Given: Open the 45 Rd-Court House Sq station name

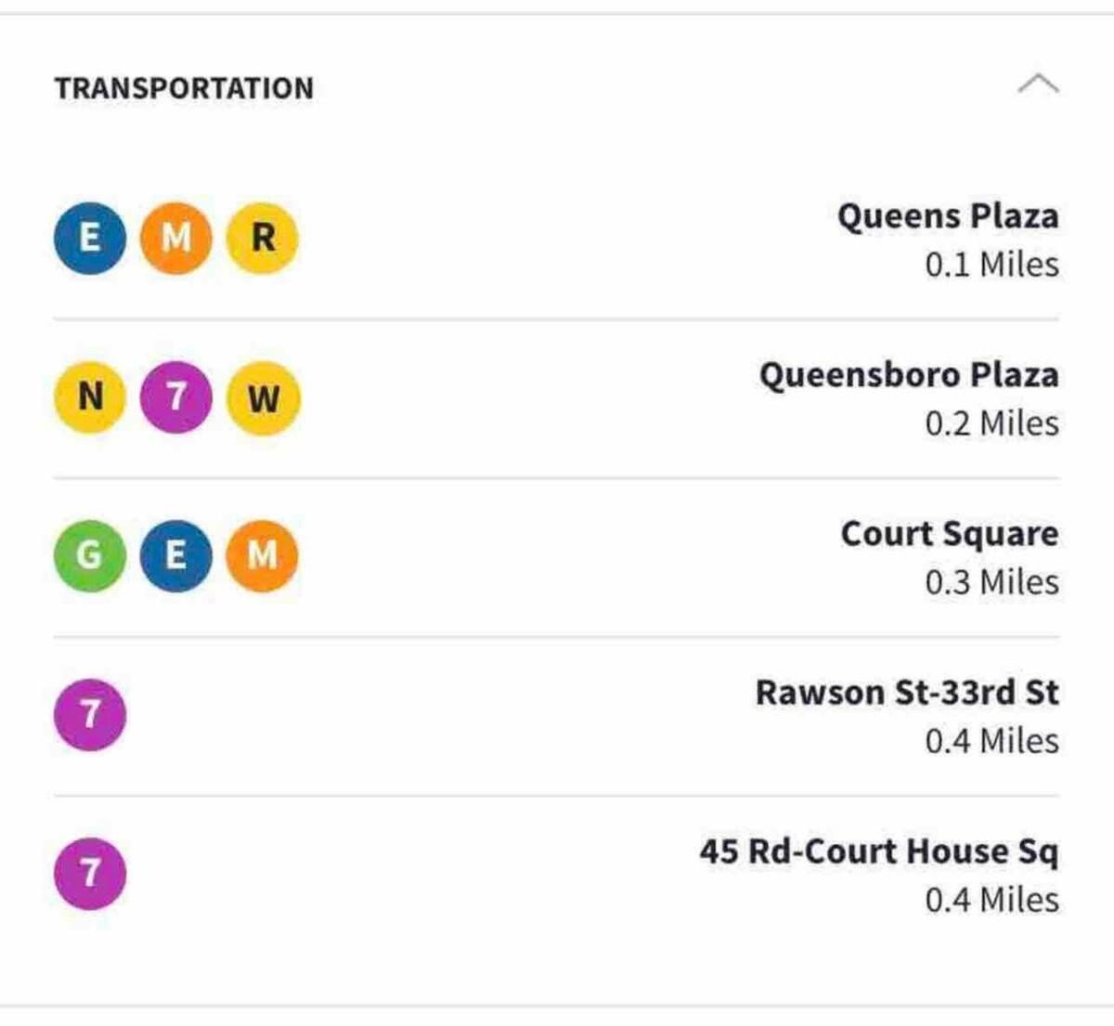Looking at the screenshot, I should click(879, 851).
